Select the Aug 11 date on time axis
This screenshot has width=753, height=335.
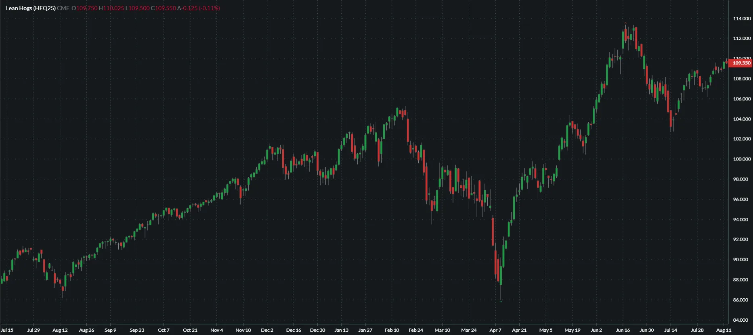pos(724,330)
